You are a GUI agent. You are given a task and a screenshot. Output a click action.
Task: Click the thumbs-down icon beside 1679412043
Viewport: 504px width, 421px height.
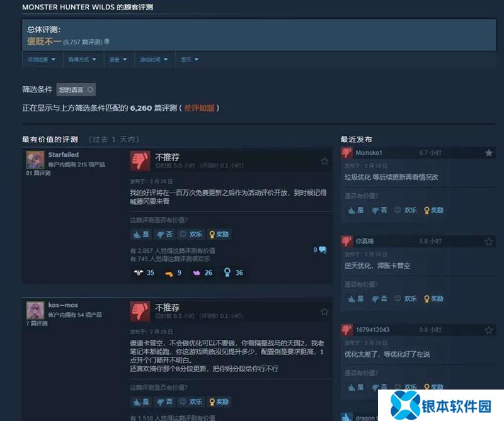tap(346, 330)
